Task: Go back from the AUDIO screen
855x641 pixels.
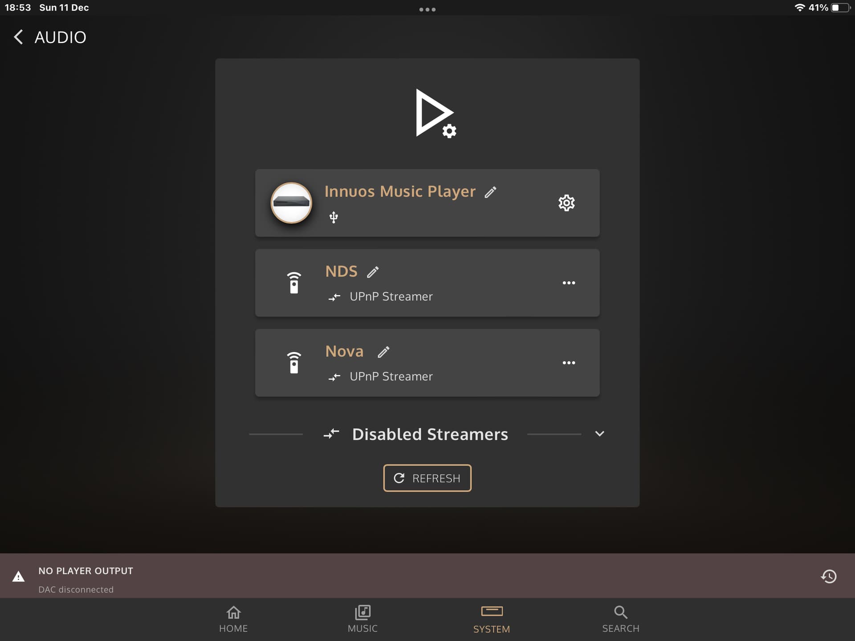Action: coord(18,37)
